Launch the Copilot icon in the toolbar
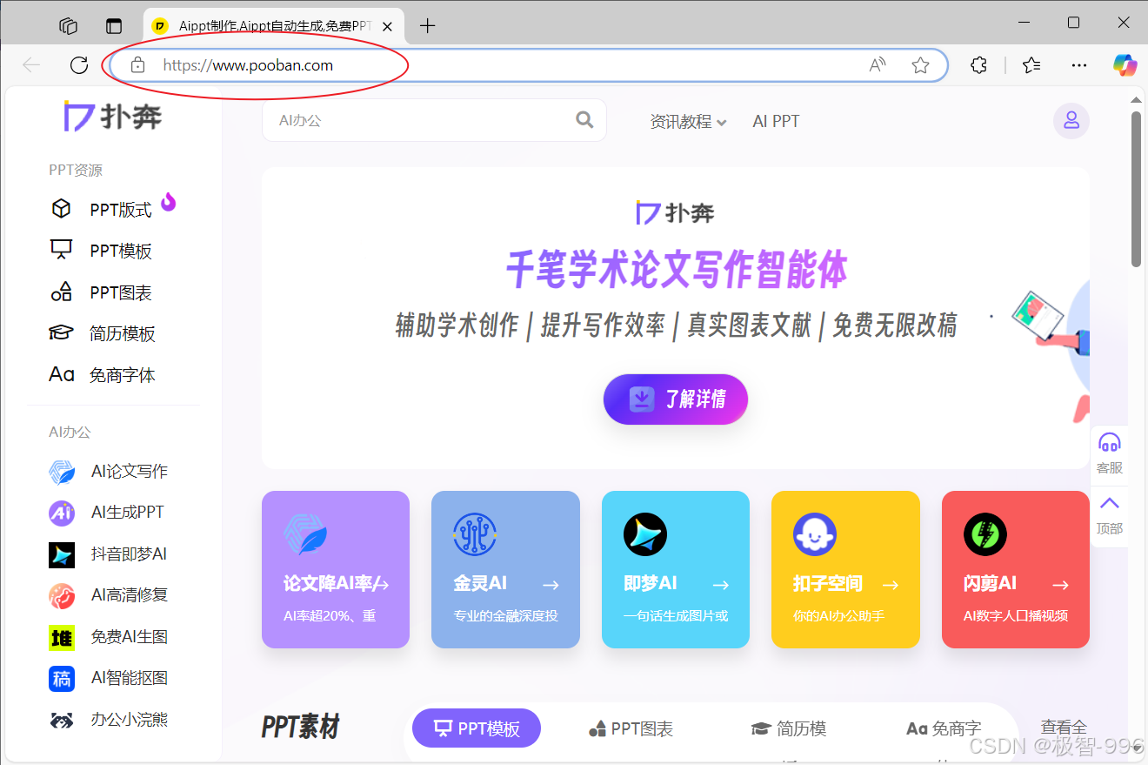The image size is (1148, 765). pos(1125,65)
